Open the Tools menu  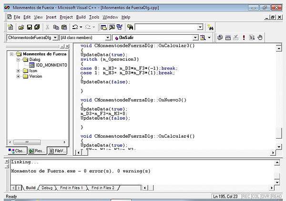[94, 17]
